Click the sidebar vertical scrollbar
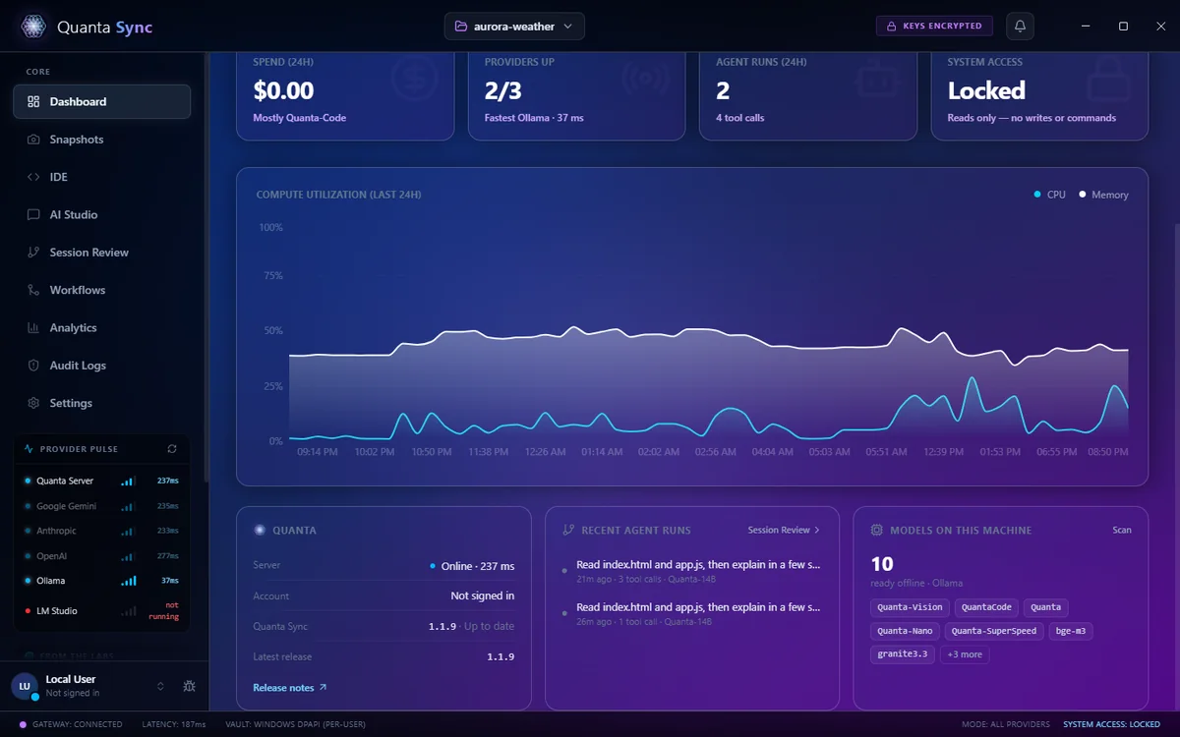This screenshot has height=737, width=1180. click(206, 265)
